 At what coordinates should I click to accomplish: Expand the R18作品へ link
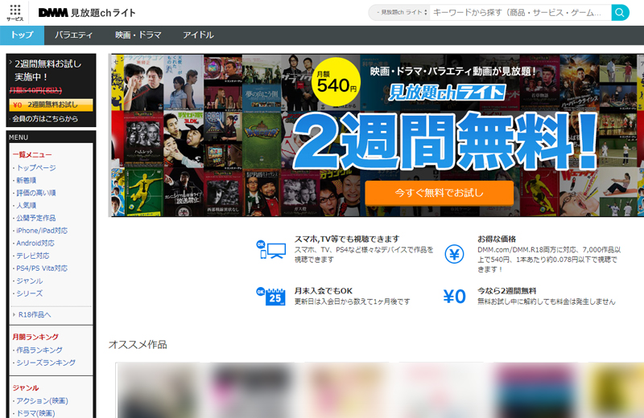[x=35, y=314]
